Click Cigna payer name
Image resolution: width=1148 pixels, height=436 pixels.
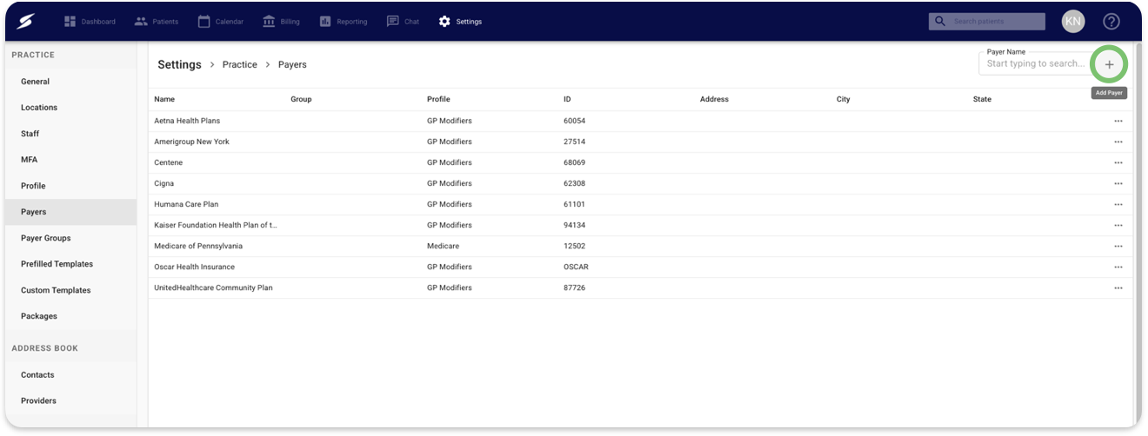[164, 183]
